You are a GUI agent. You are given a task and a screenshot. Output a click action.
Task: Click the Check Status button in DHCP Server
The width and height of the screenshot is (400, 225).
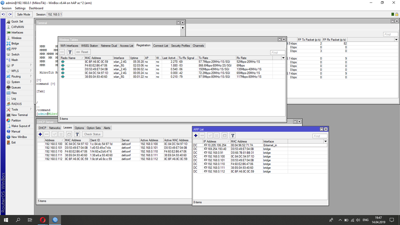pos(92,134)
